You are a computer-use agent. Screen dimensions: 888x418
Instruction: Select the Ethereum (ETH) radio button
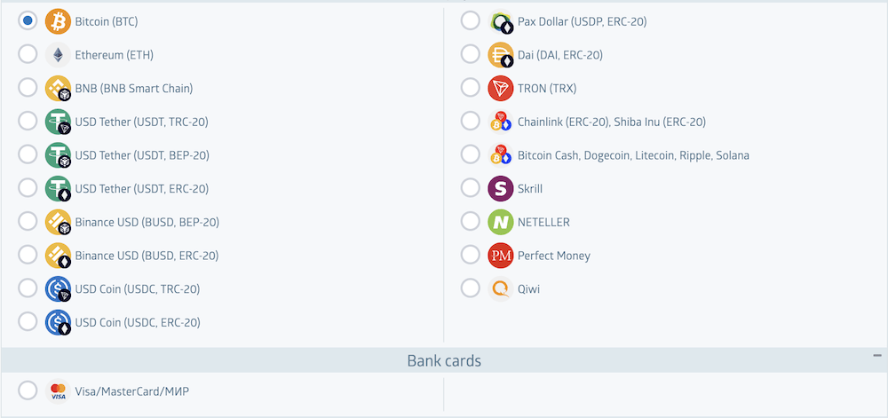pos(28,55)
